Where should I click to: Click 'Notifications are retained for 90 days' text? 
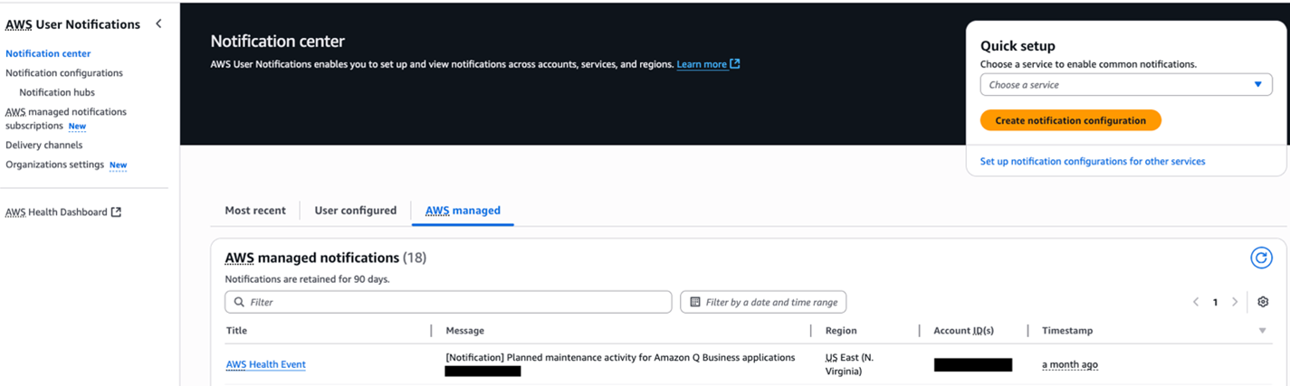[x=307, y=279]
